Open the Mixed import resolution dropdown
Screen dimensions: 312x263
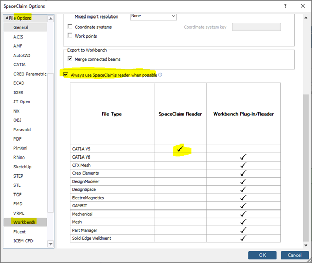(153, 16)
